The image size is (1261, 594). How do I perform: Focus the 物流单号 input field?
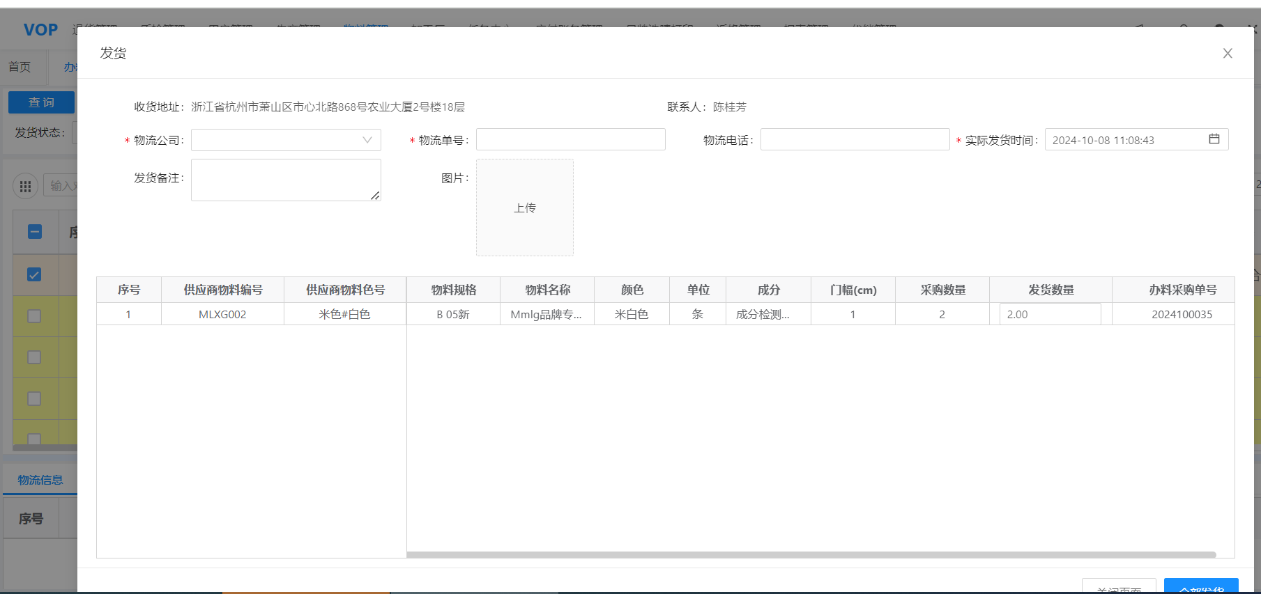point(570,140)
